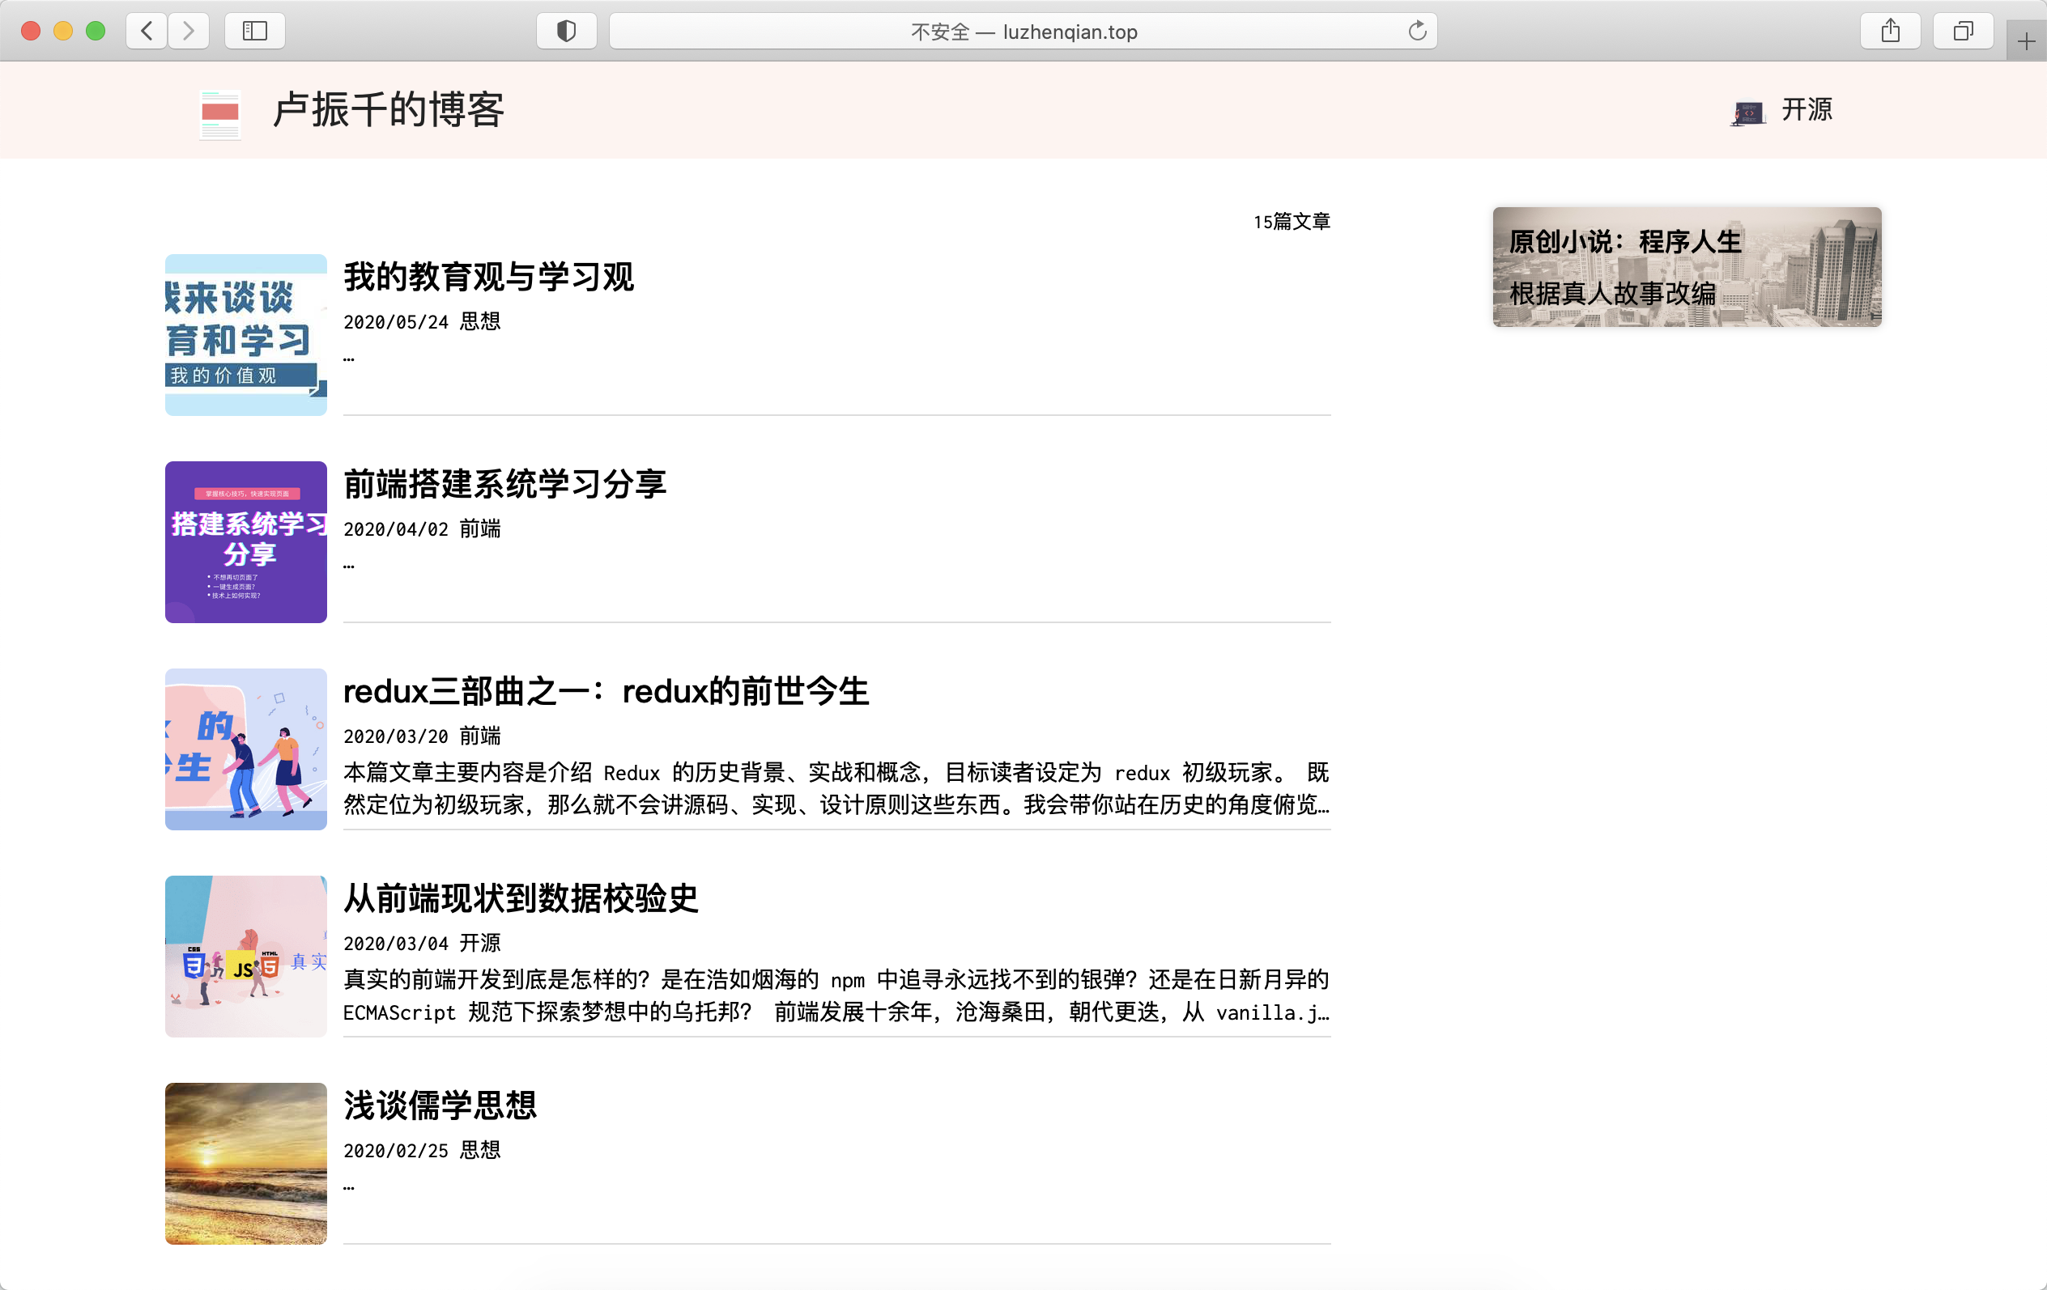
Task: Show the tab overview grid icon
Action: click(1963, 31)
